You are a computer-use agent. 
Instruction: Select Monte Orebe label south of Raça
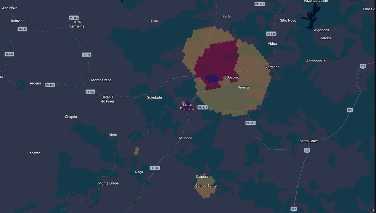[x=108, y=183]
